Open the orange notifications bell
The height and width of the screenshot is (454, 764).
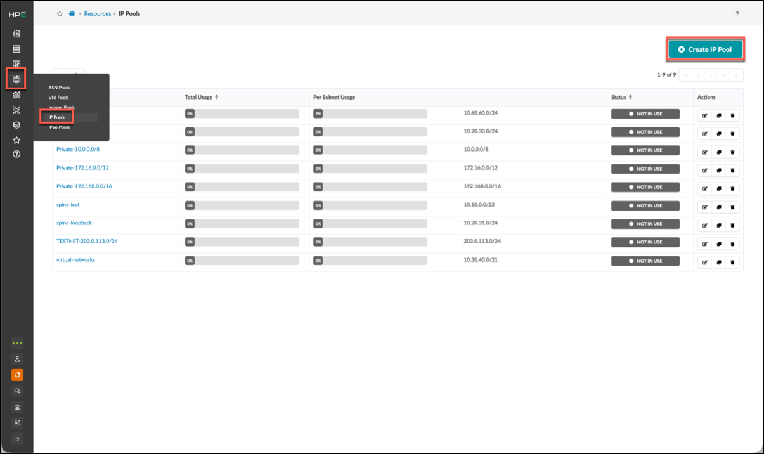pos(17,375)
